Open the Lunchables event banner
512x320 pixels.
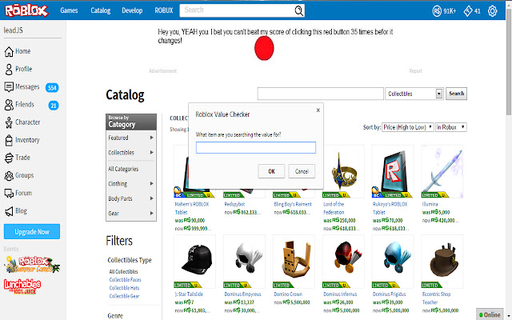22,286
